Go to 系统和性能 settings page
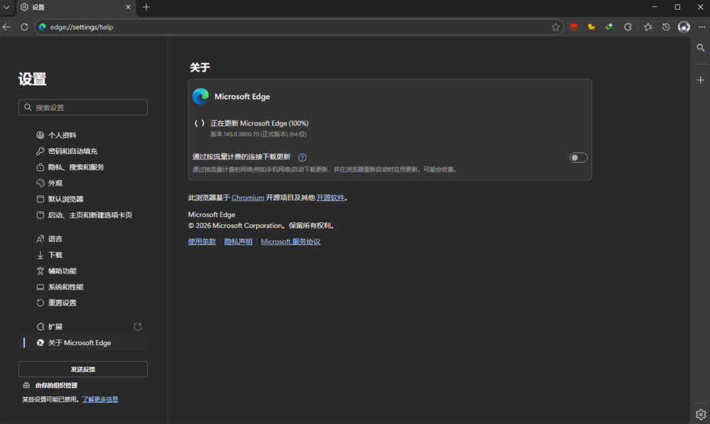 (x=65, y=287)
